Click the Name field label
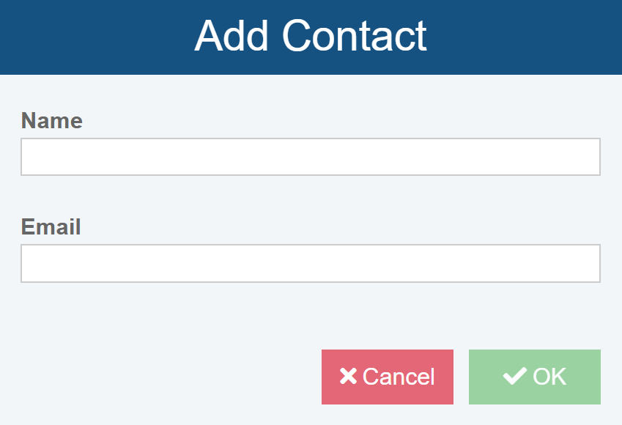 click(52, 120)
